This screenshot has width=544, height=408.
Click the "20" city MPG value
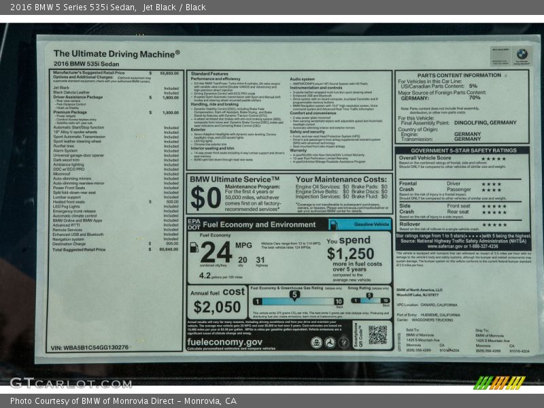[x=243, y=260]
